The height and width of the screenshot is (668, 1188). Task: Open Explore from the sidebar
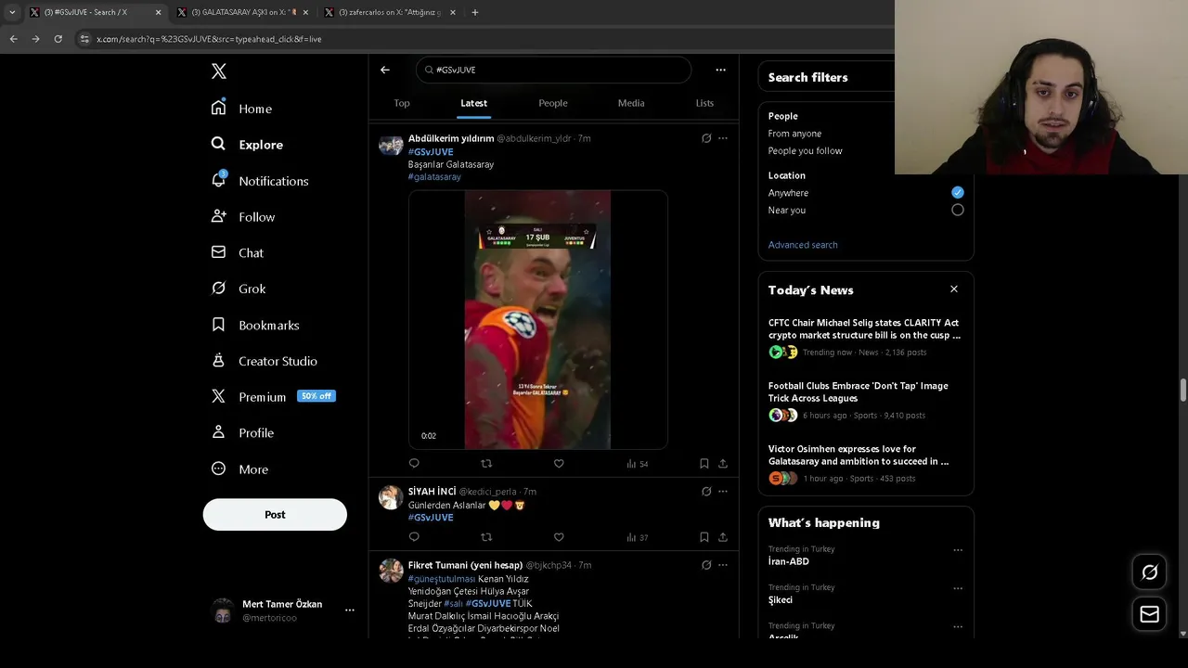pyautogui.click(x=247, y=145)
